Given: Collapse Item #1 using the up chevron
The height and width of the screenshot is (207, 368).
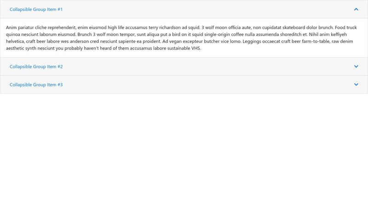Looking at the screenshot, I should [356, 9].
